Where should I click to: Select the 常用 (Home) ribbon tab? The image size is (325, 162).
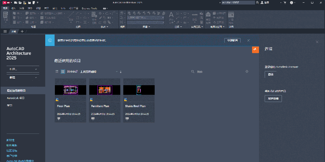pyautogui.click(x=5, y=8)
